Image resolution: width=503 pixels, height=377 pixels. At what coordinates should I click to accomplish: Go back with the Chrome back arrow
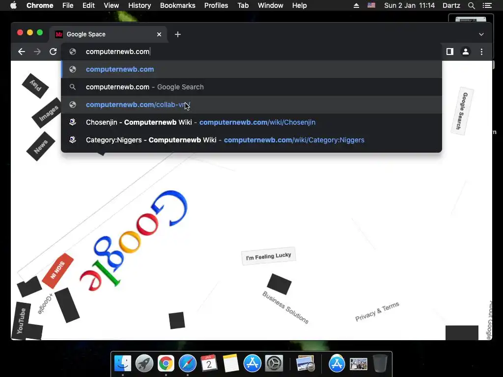click(22, 52)
